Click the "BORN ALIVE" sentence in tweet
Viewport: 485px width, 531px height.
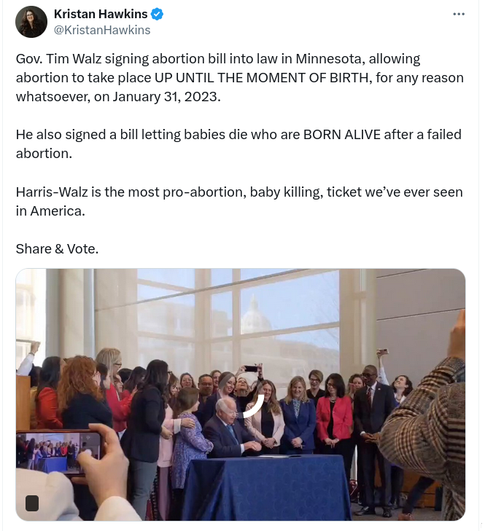[x=239, y=144]
